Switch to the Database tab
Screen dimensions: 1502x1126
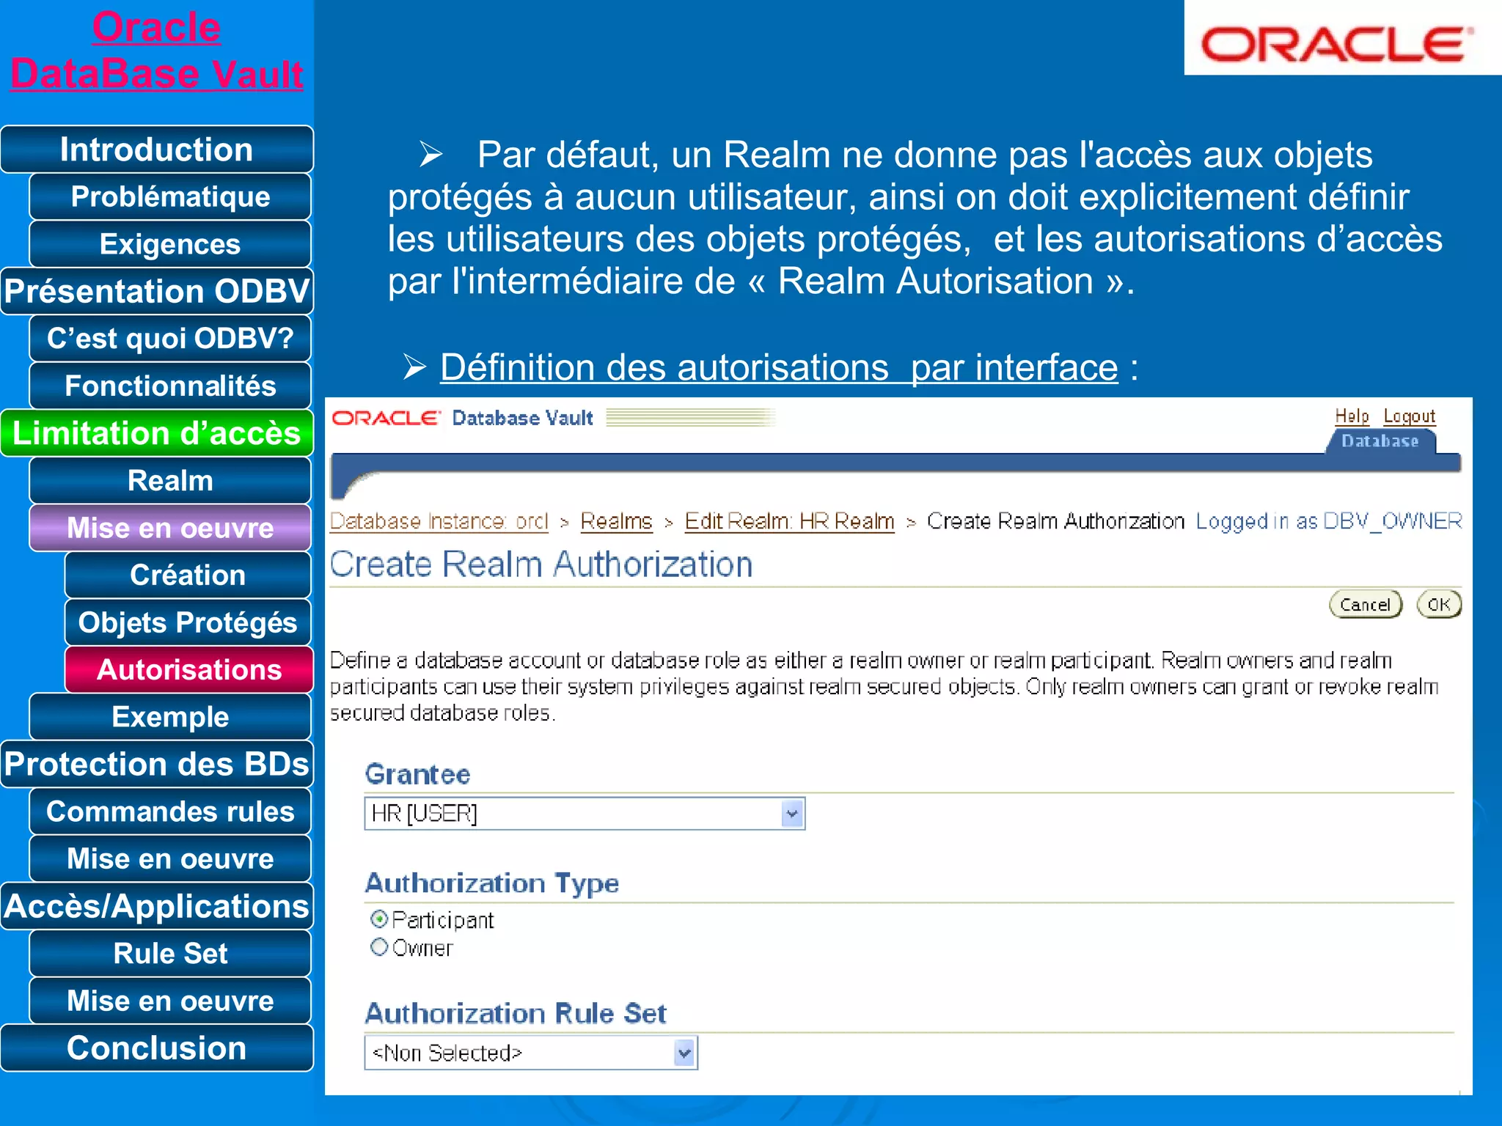click(x=1380, y=441)
